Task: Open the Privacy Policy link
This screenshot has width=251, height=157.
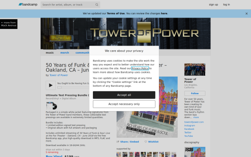Action: pyautogui.click(x=140, y=68)
